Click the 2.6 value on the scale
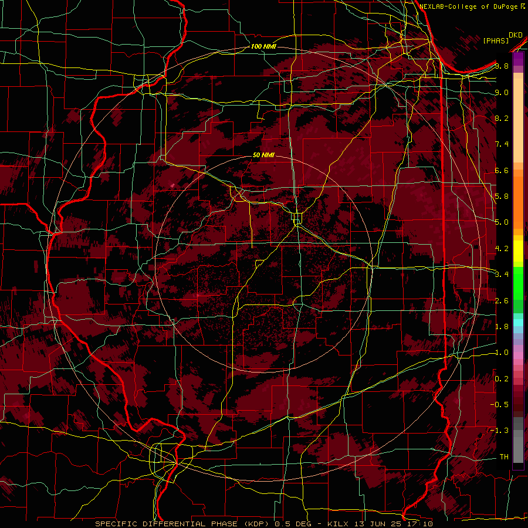Image resolution: width=528 pixels, height=528 pixels. click(502, 301)
